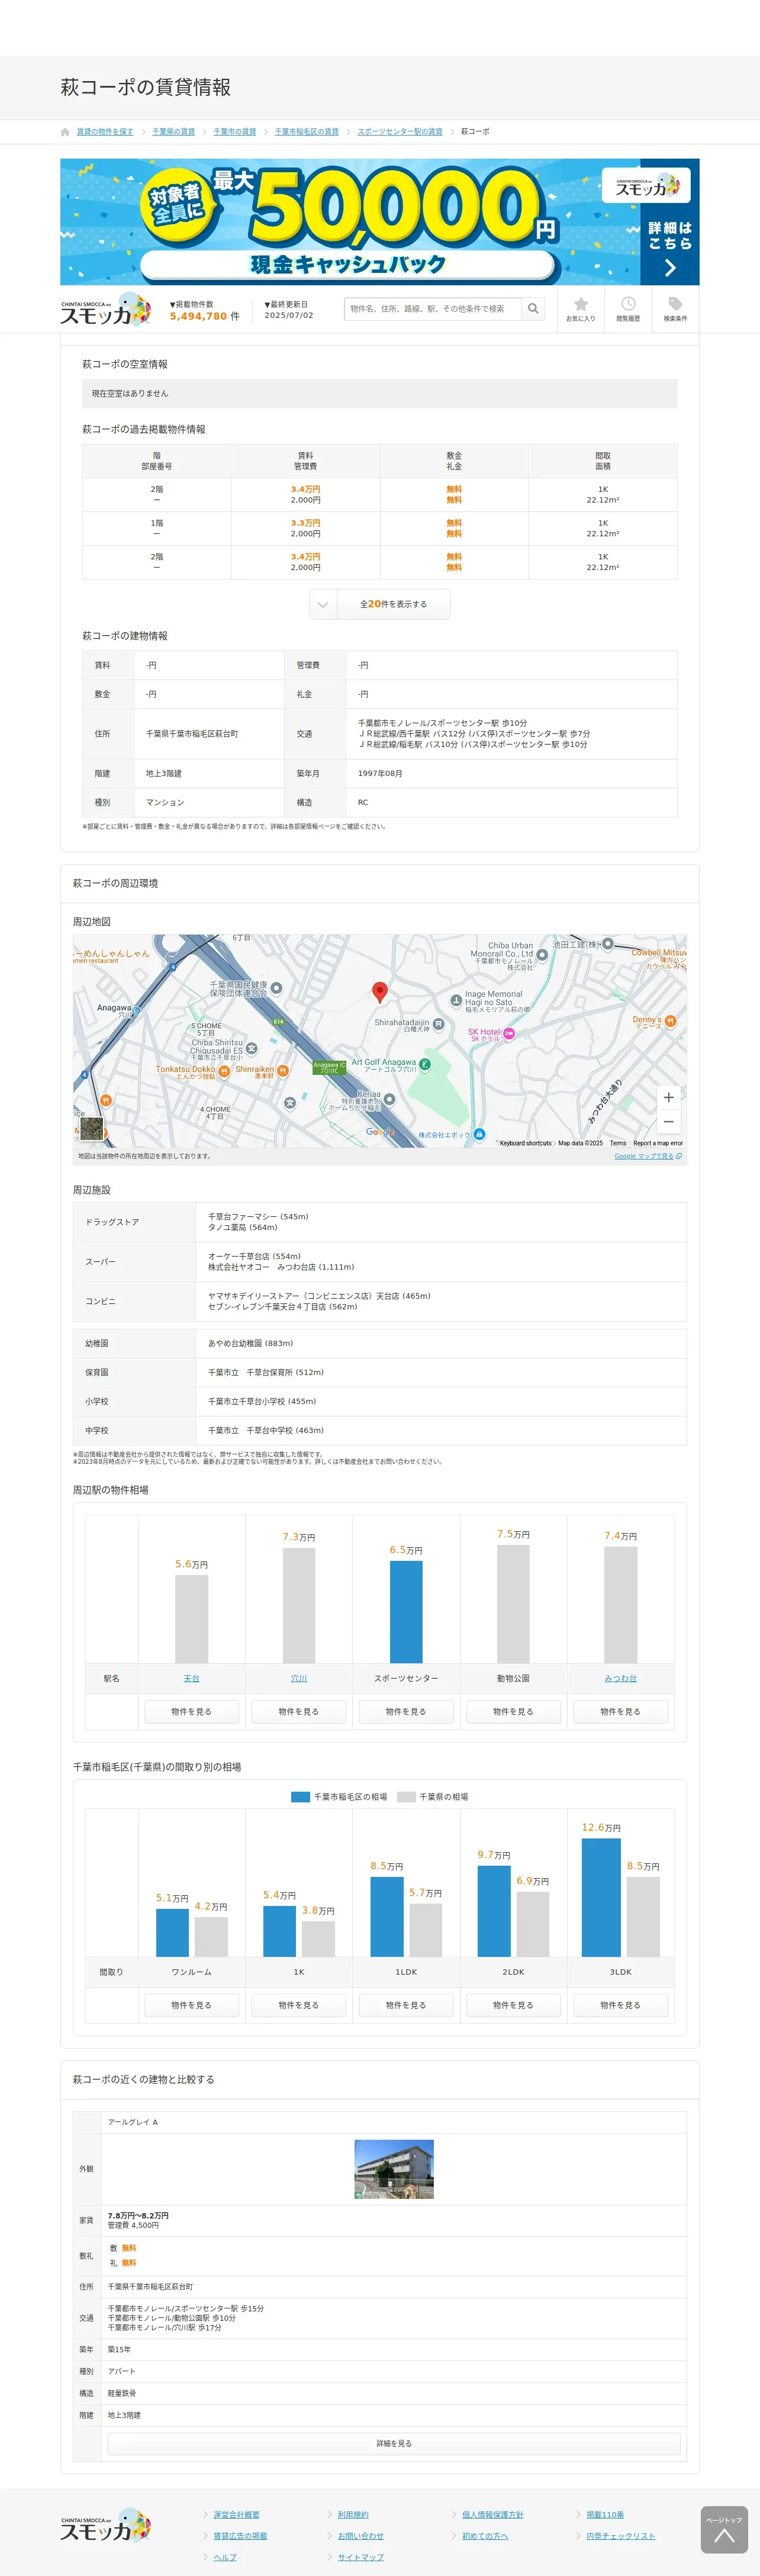Click the みつわ台 station link
Viewport: 760px width, 2576px height.
tap(620, 1678)
